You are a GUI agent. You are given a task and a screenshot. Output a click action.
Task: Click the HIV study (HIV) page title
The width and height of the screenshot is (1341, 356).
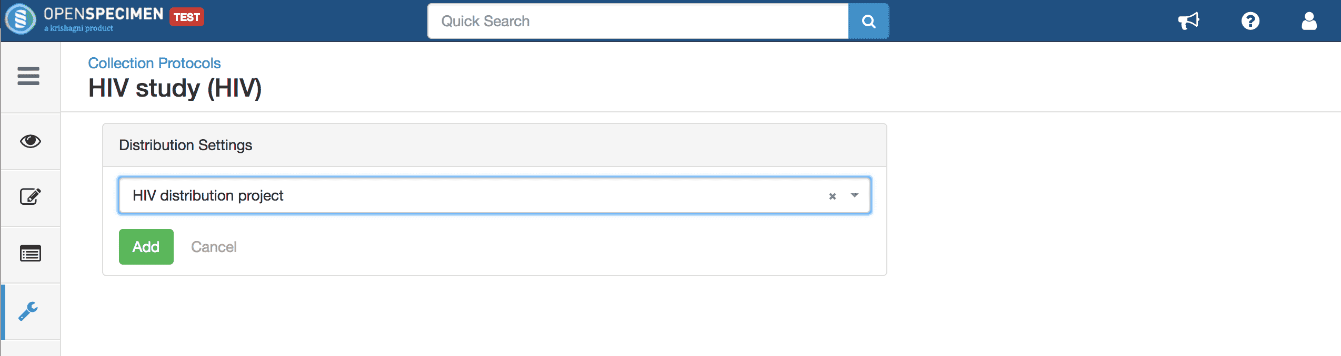click(175, 88)
